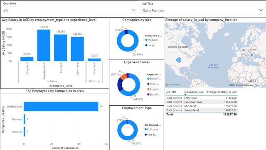Click the Companies by size chart title
Viewport: 266px width, 150px height.
[x=137, y=20]
